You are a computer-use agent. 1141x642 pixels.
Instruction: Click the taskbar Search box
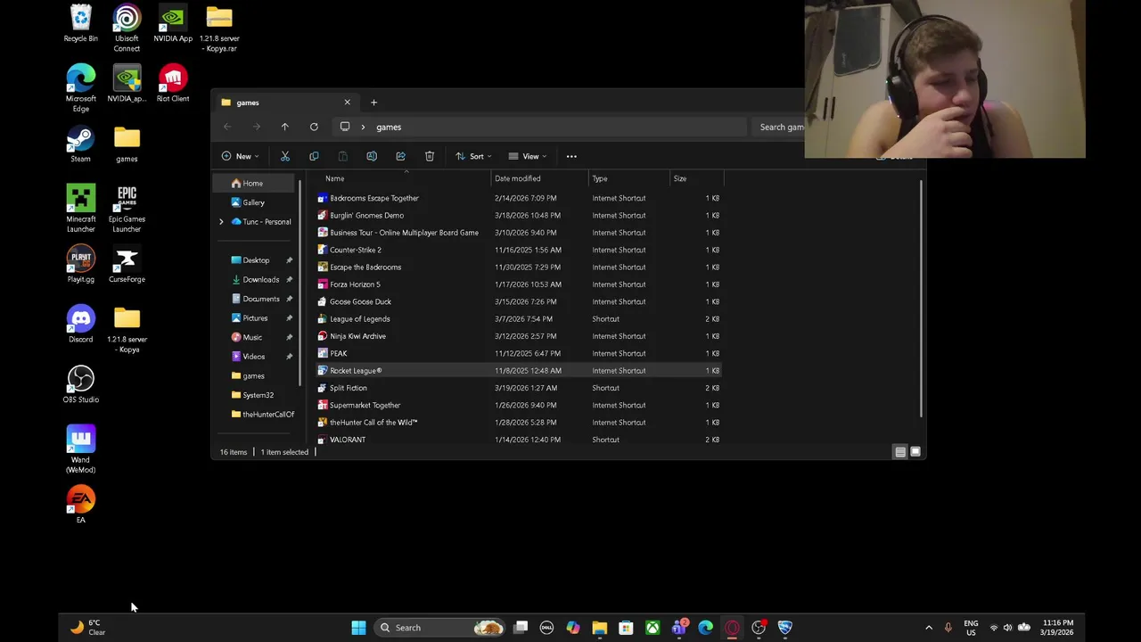(x=439, y=628)
